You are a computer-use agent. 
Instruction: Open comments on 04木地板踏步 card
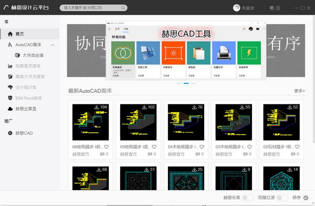198,154
